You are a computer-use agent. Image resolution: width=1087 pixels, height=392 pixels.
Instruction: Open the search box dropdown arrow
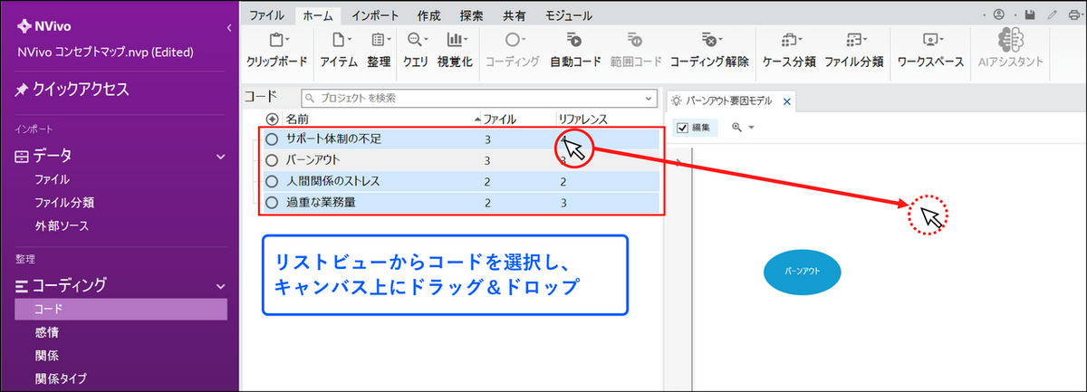tap(649, 98)
